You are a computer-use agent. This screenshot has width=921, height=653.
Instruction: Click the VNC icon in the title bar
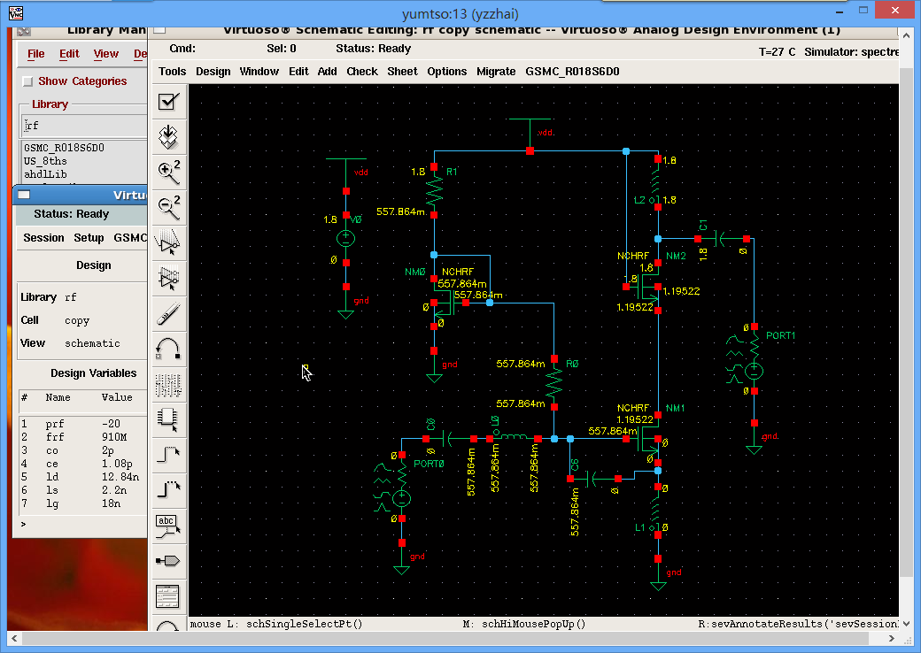click(16, 12)
